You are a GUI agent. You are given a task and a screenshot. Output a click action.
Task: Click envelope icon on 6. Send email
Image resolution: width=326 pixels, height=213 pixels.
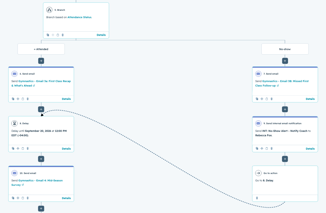click(x=15, y=74)
